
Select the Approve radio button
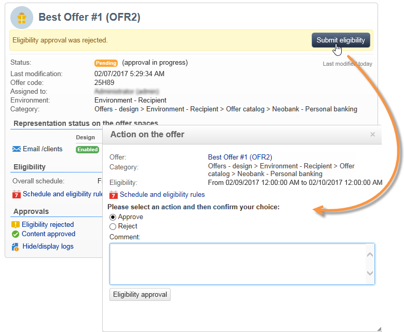tap(113, 217)
